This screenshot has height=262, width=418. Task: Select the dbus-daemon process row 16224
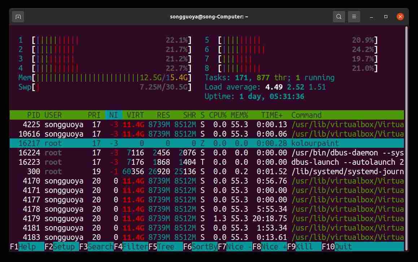pyautogui.click(x=207, y=153)
